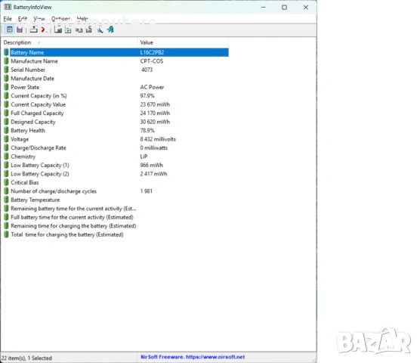This screenshot has height=363, width=420.
Task: Open the Options menu
Action: coord(60,19)
